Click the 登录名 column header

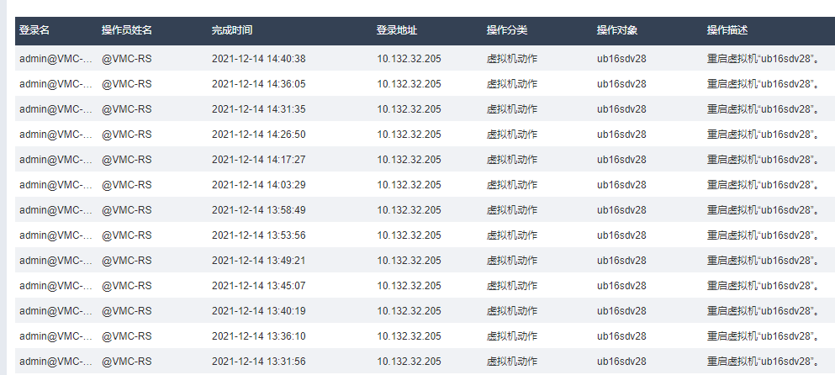34,30
